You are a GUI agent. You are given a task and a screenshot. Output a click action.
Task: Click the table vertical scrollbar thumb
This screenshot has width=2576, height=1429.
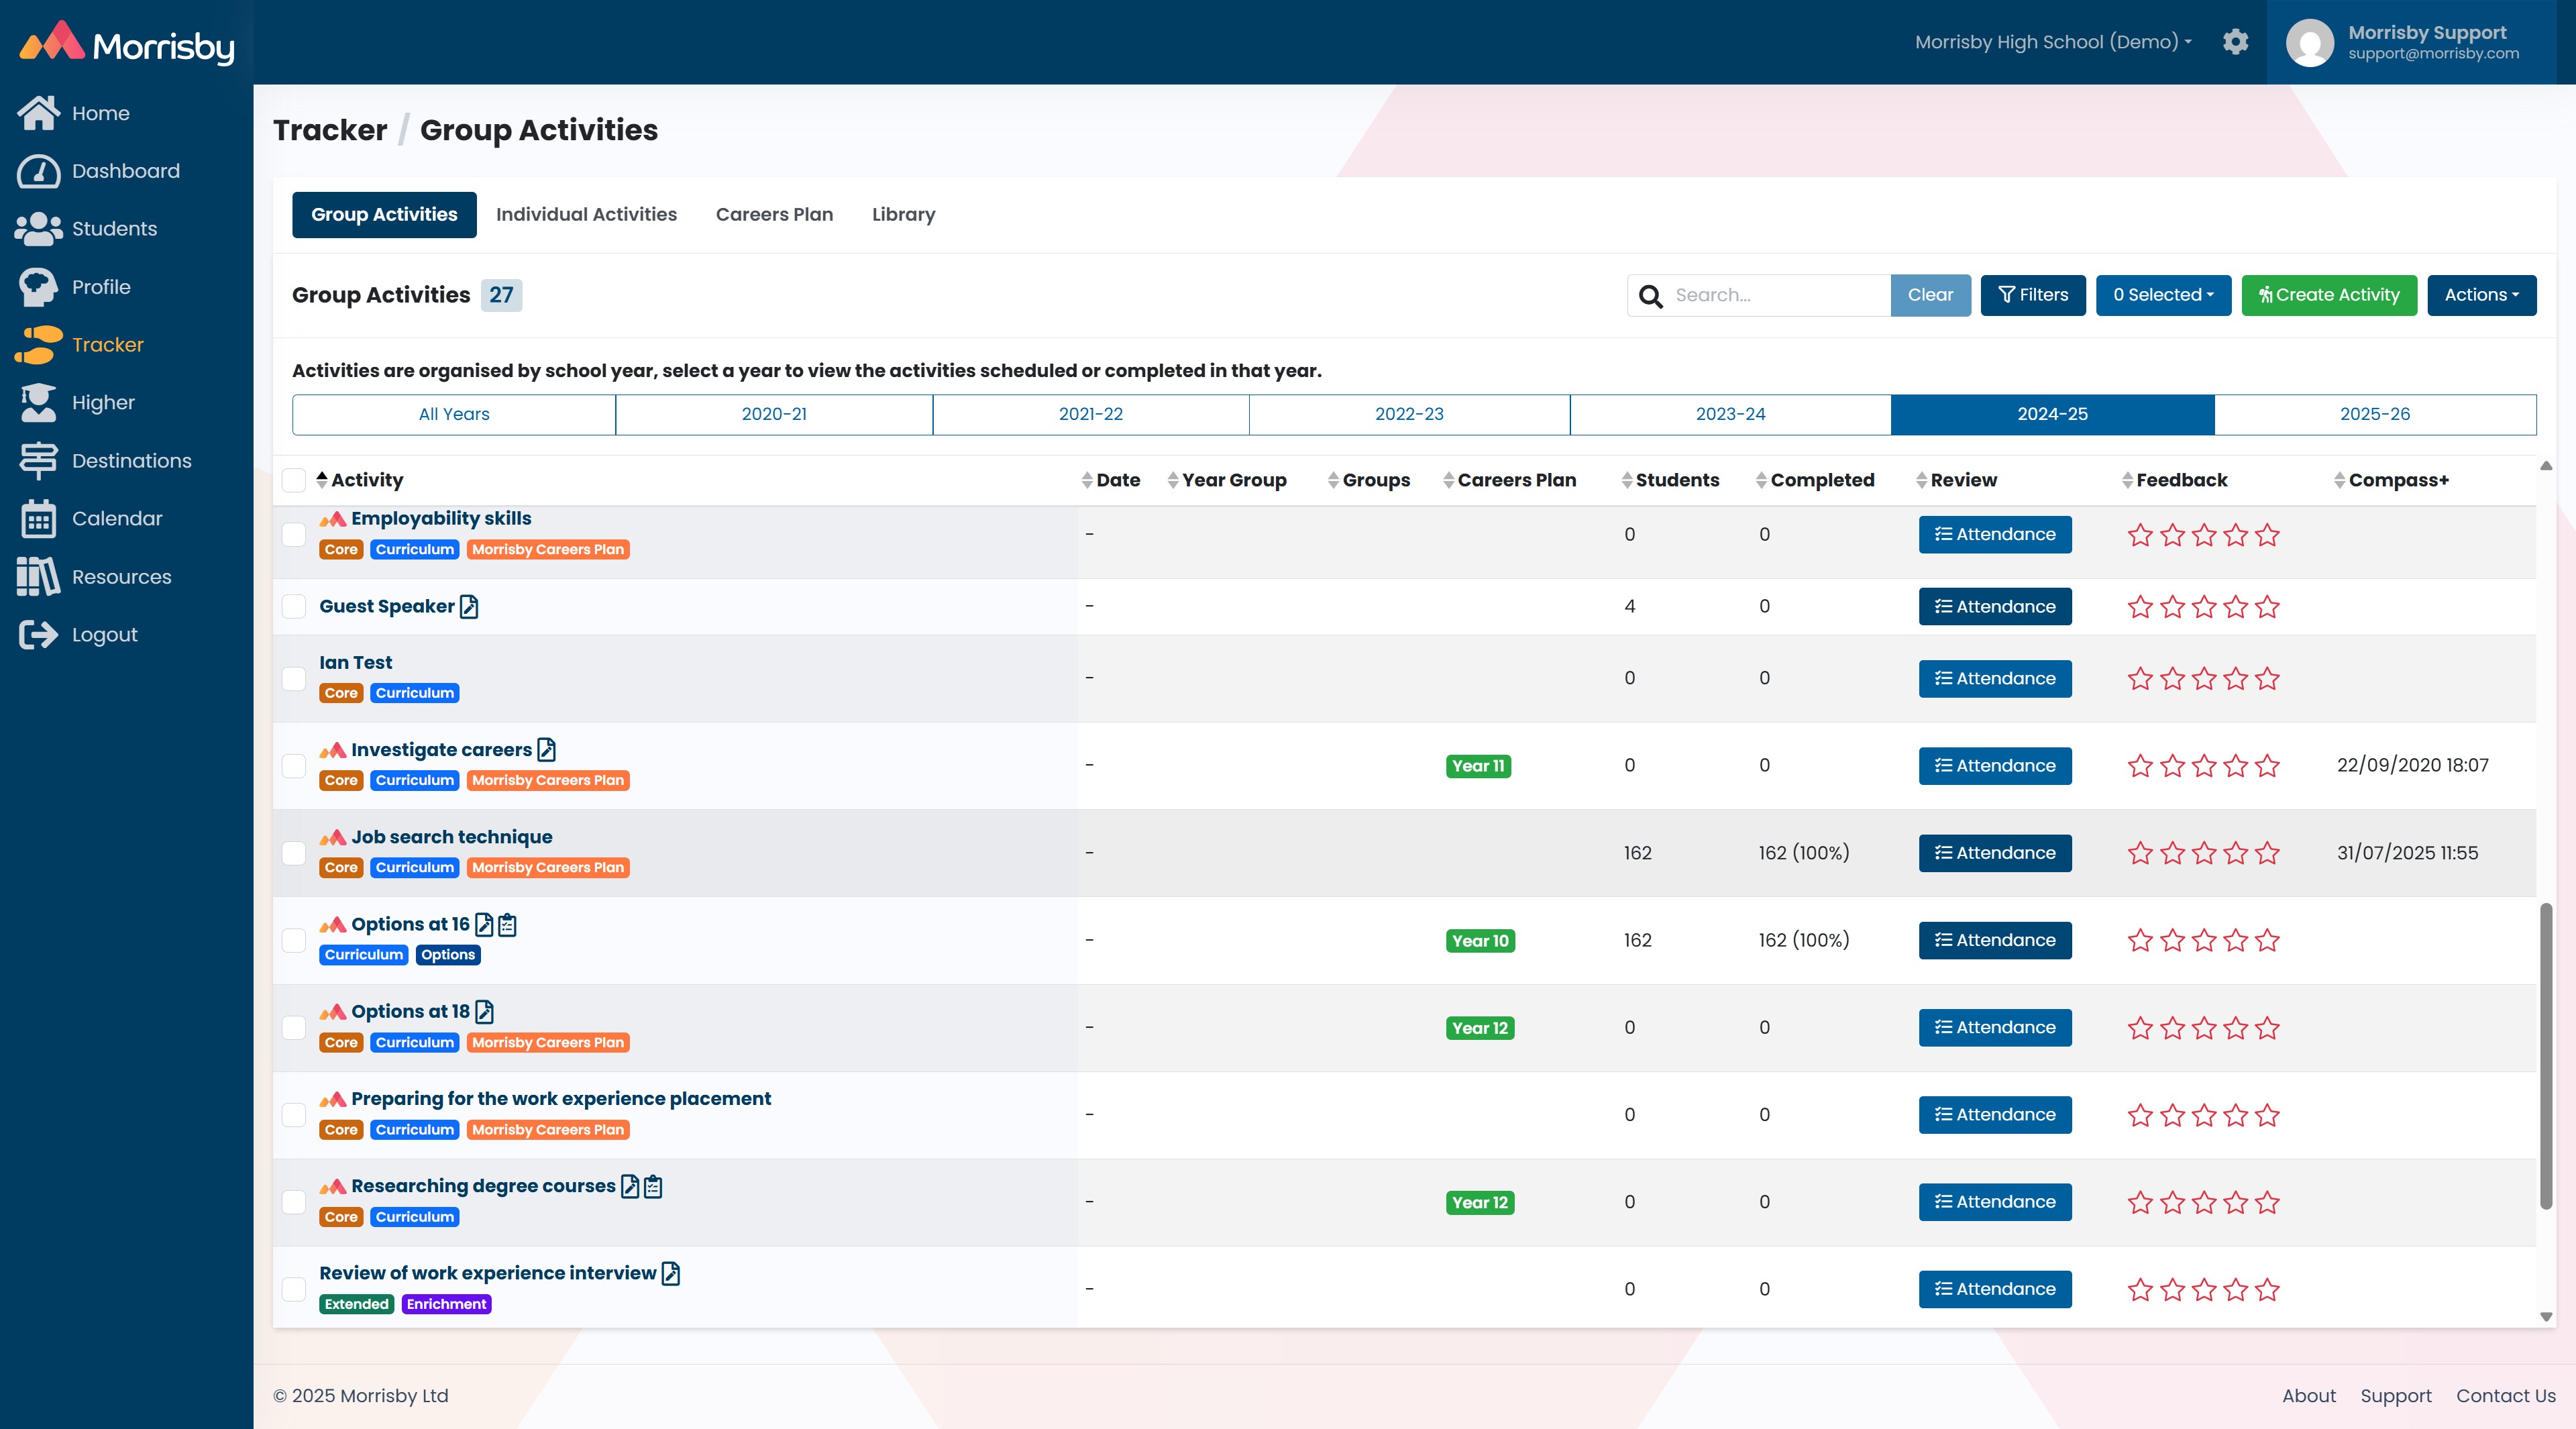click(2546, 1055)
